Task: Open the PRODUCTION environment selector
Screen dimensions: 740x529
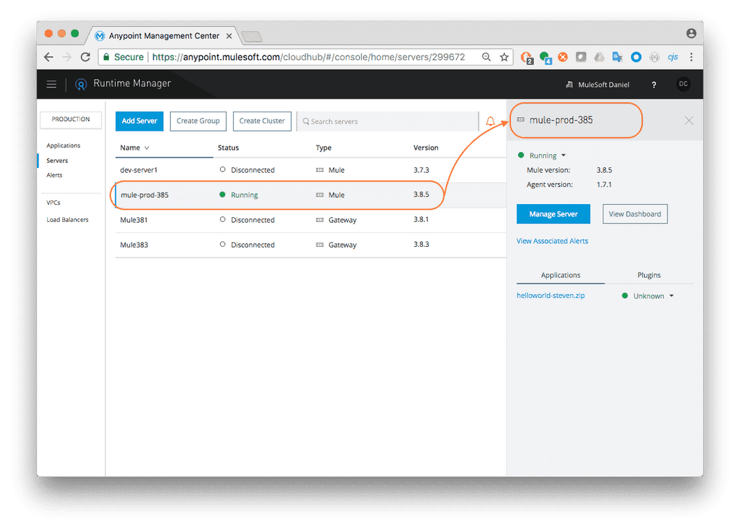Action: [x=71, y=120]
